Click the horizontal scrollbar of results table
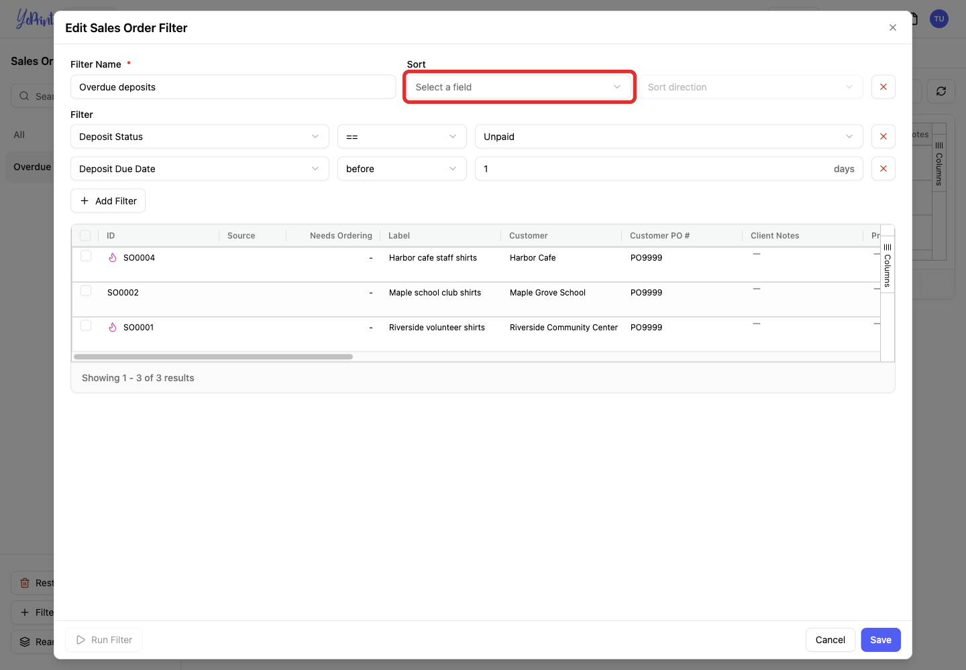The width and height of the screenshot is (966, 670). pos(213,356)
